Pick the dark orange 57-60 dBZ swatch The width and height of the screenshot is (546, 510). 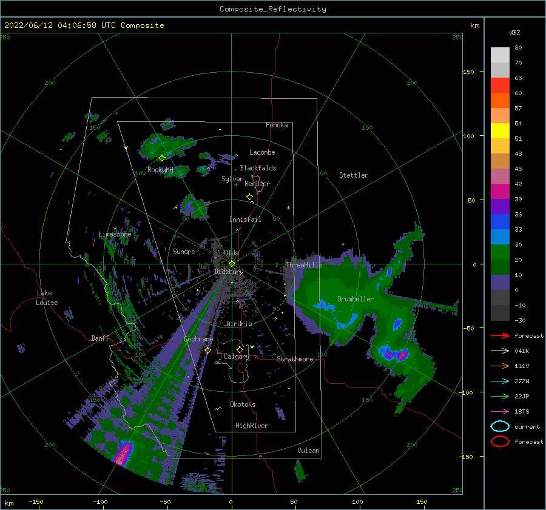[x=500, y=100]
